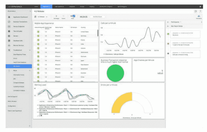Click the 00:29:35 war room timer
This screenshot has width=207, height=132.
[x=83, y=17]
